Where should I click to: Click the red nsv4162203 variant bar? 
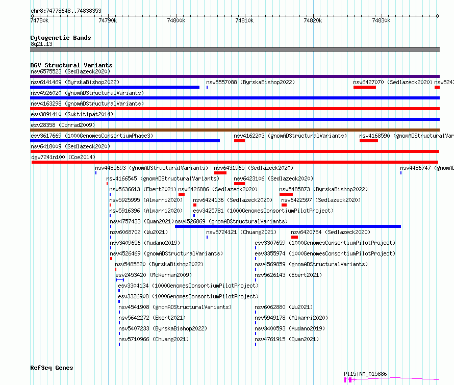(239, 141)
